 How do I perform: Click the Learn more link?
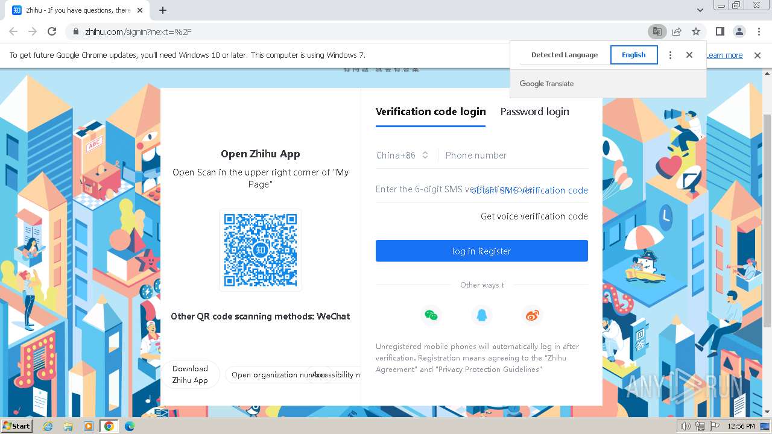[x=724, y=55]
